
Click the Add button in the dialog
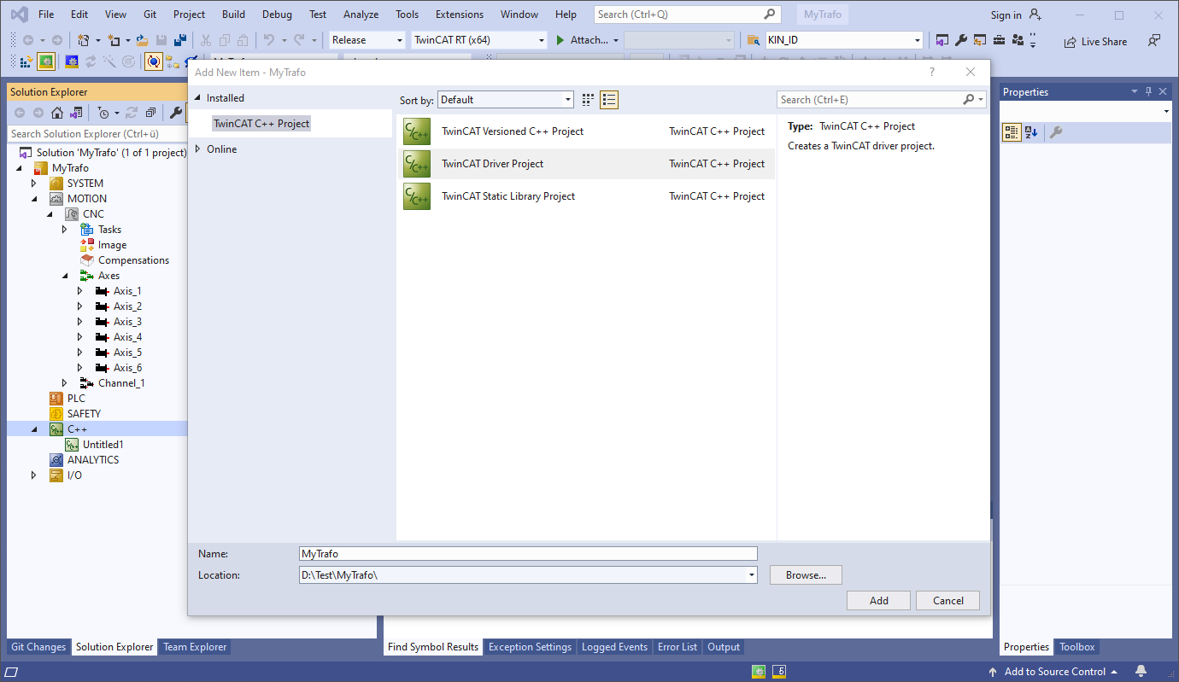pyautogui.click(x=879, y=601)
